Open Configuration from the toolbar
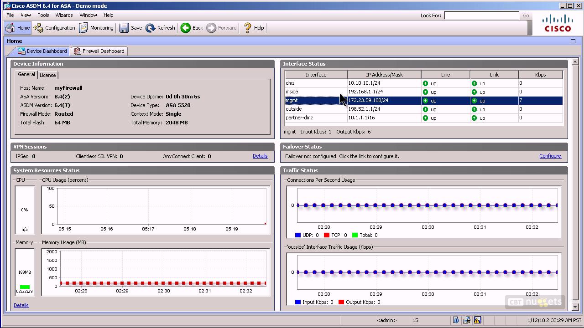 [54, 28]
